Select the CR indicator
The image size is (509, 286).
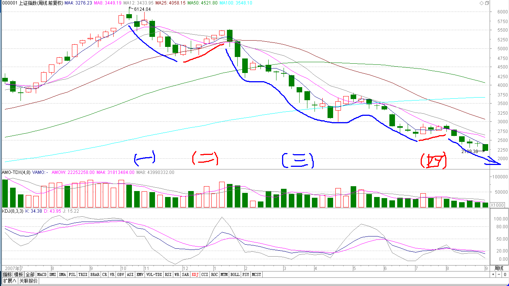(x=104, y=274)
